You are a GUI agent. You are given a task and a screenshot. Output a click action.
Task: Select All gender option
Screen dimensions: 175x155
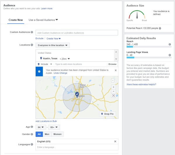[39, 134]
